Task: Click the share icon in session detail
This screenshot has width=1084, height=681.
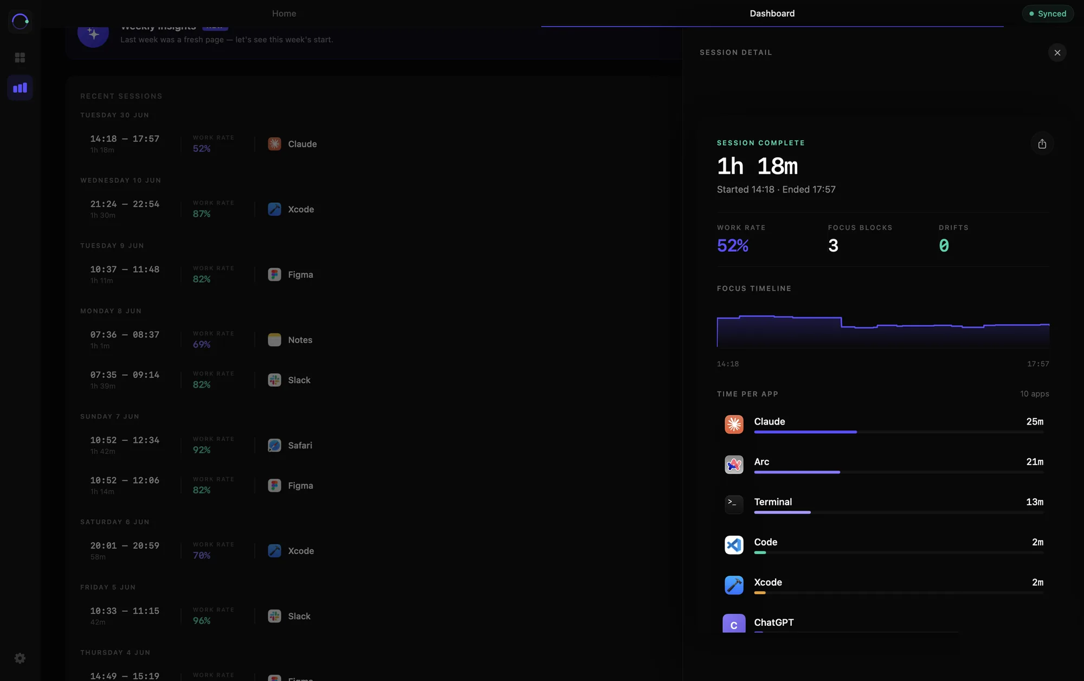Action: coord(1042,144)
